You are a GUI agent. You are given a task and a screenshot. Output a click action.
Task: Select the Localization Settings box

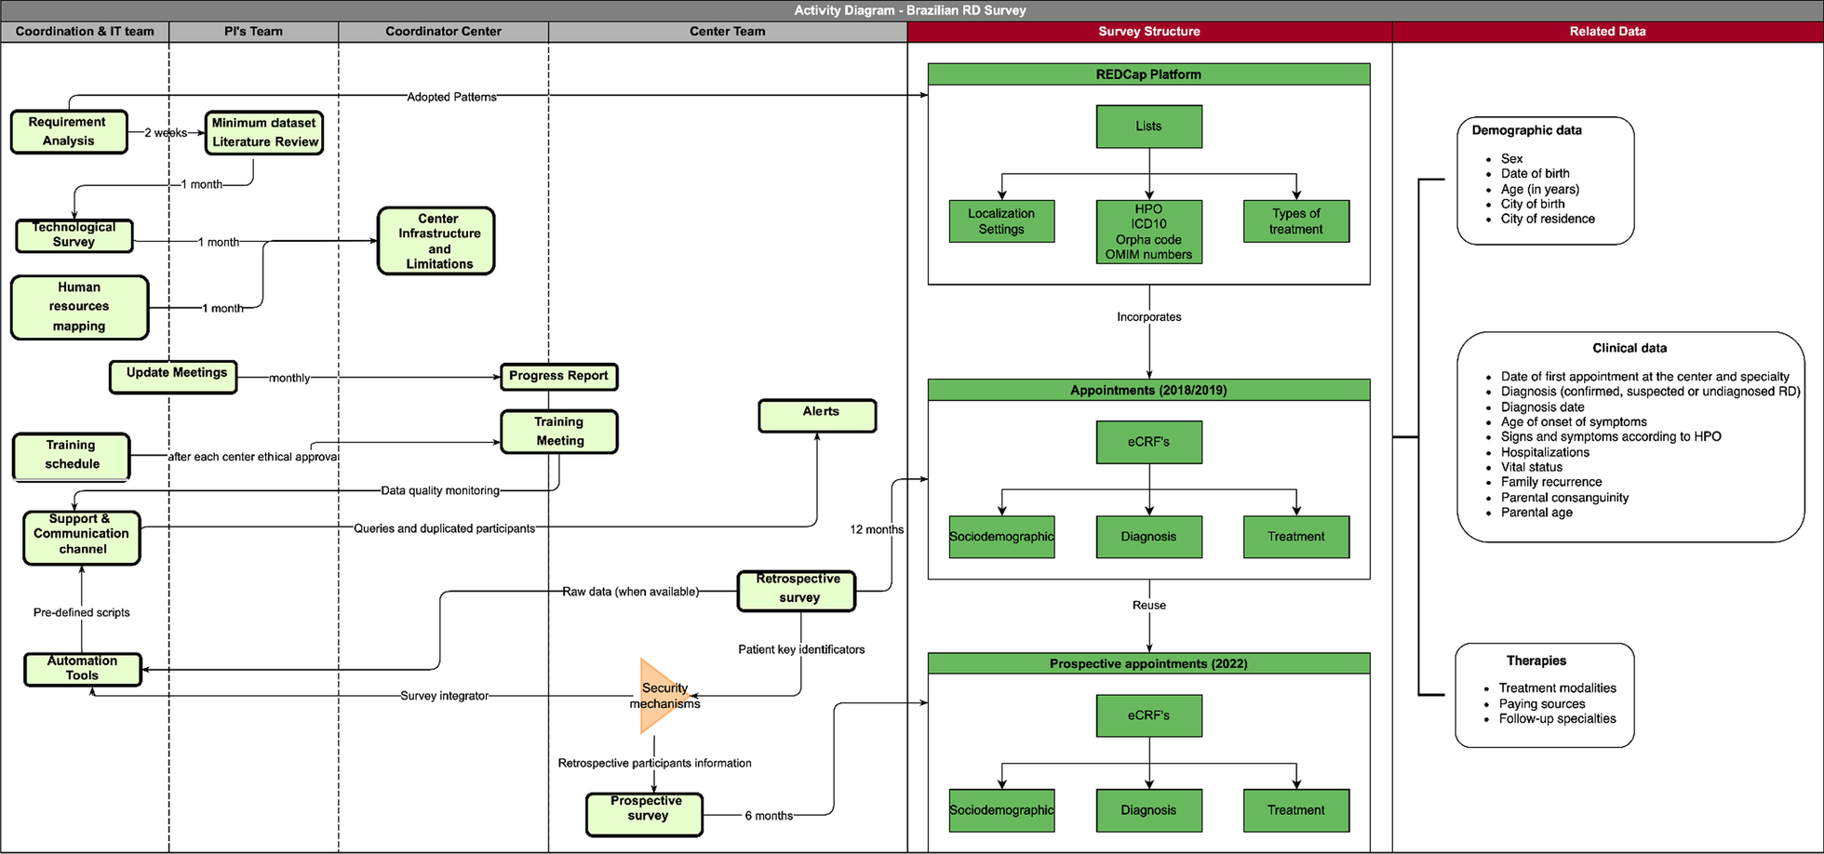coord(1001,221)
